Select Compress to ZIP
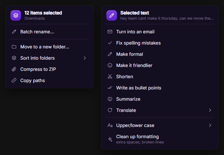Image resolution: width=224 pixels, height=155 pixels. click(x=49, y=69)
